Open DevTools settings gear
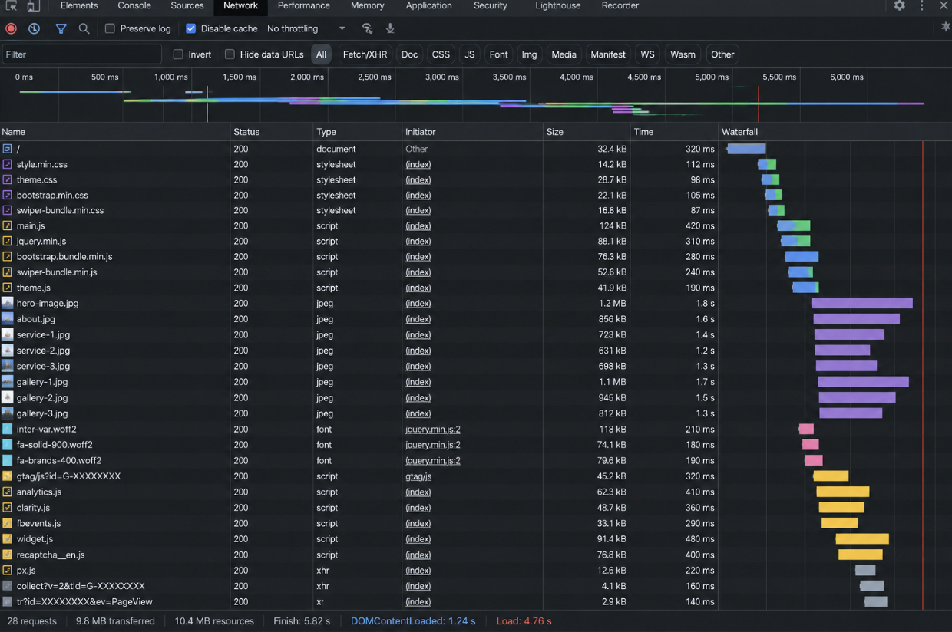The image size is (952, 632). pyautogui.click(x=900, y=5)
